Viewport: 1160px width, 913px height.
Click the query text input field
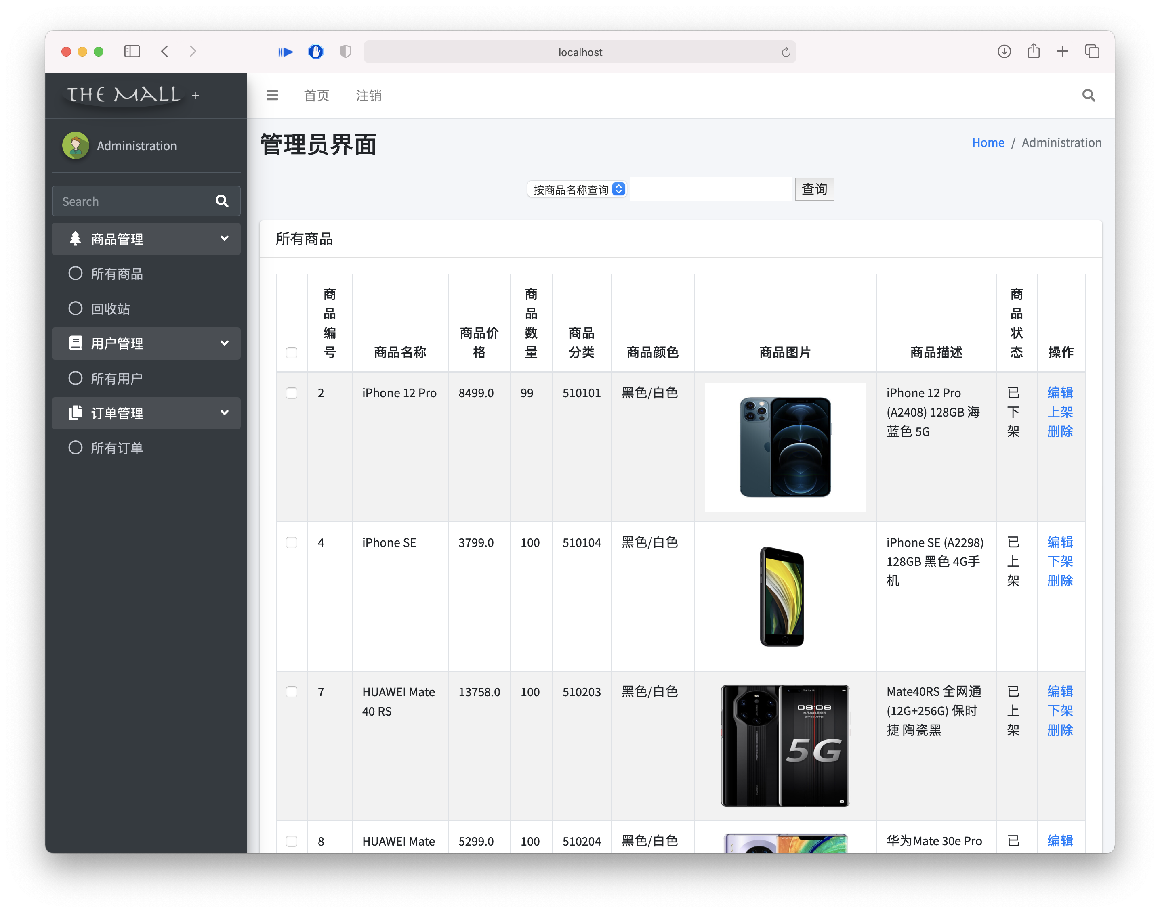click(x=711, y=189)
